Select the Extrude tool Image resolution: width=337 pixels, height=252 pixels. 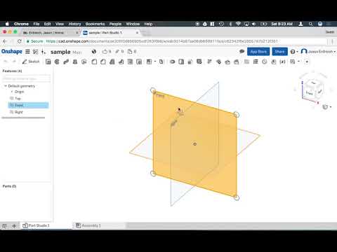click(48, 62)
